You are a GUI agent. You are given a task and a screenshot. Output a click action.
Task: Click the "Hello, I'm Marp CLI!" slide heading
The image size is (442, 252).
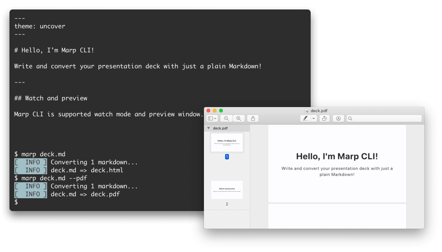tap(337, 156)
